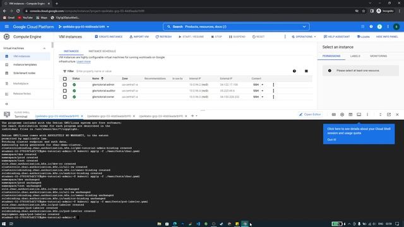Open SSH options dropdown for gke-tutorial-owner

click(x=263, y=97)
